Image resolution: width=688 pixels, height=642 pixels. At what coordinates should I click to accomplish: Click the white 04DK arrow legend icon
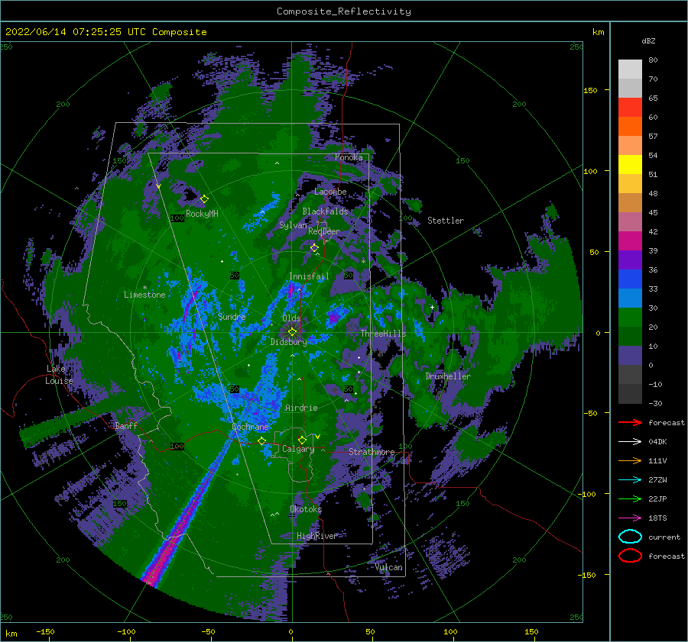pyautogui.click(x=630, y=441)
